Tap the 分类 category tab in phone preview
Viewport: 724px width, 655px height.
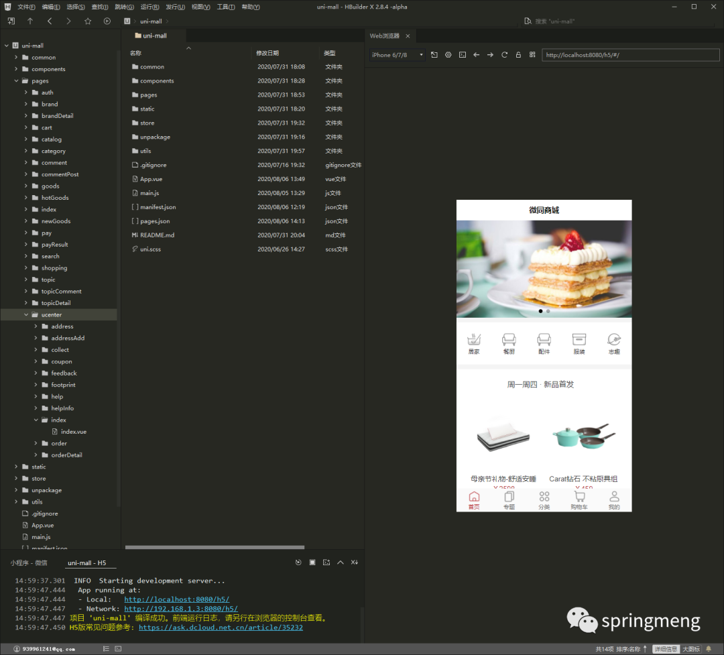click(544, 500)
